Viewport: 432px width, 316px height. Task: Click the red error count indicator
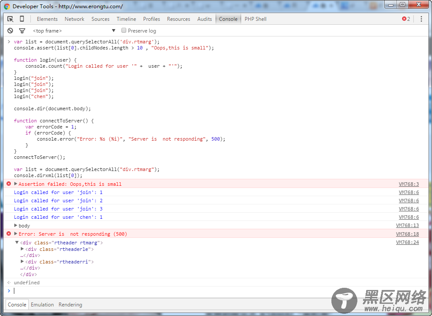tap(406, 19)
